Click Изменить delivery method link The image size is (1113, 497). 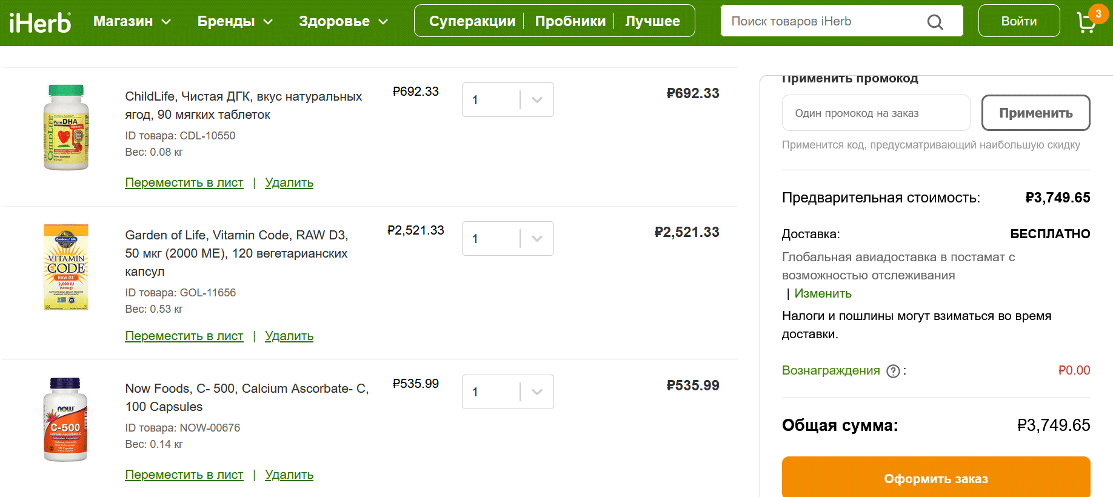pyautogui.click(x=823, y=293)
